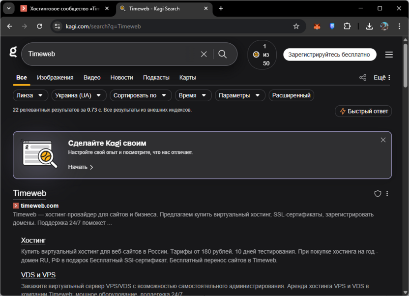The height and width of the screenshot is (296, 409).
Task: Expand the Время filter dropdown
Action: point(193,95)
